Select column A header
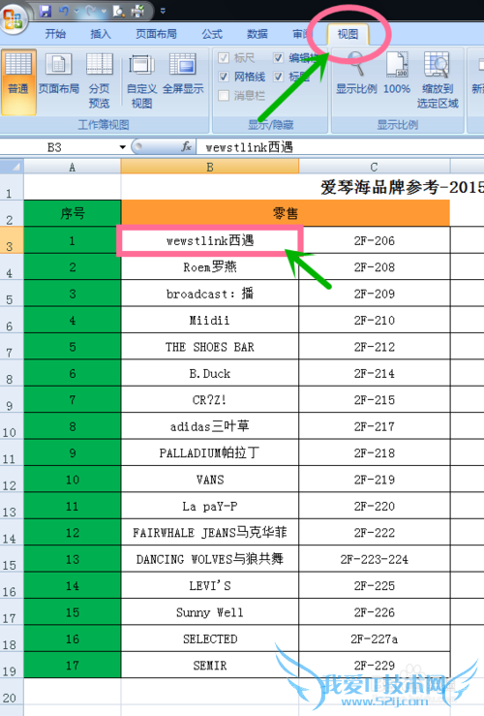 (x=72, y=167)
